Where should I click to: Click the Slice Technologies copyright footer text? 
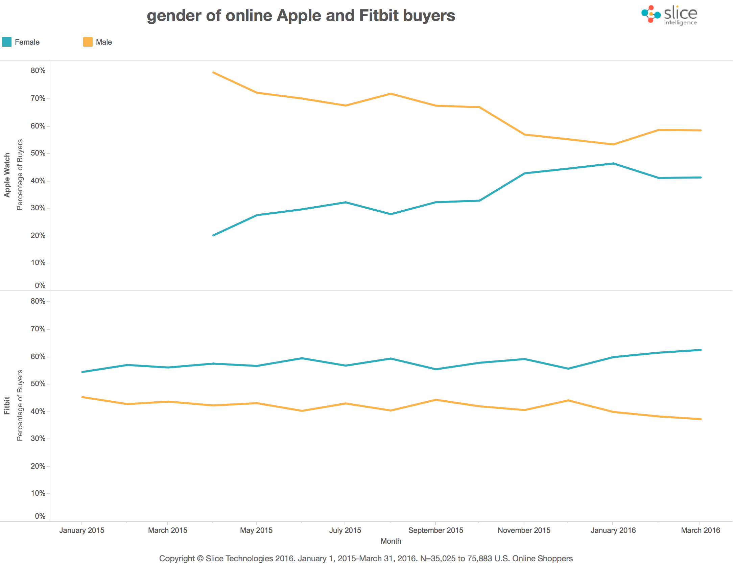[366, 558]
